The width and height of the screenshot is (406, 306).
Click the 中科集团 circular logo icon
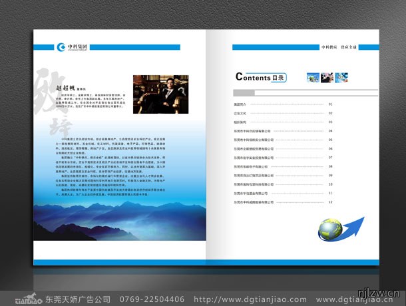61,47
